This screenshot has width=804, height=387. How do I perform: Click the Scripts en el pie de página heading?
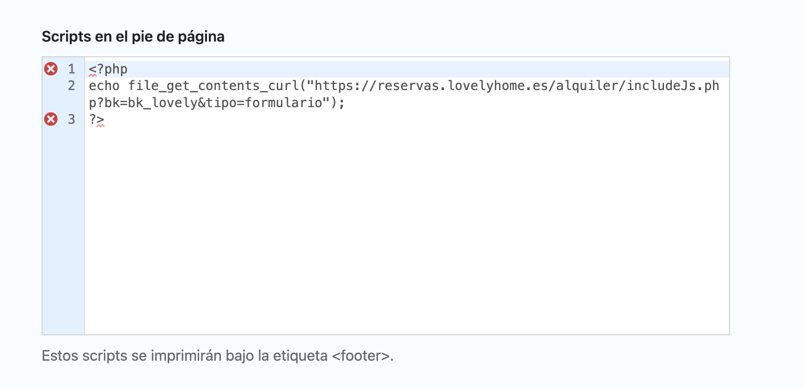coord(133,36)
